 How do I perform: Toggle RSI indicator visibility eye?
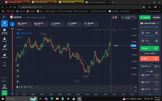[x=20, y=87]
